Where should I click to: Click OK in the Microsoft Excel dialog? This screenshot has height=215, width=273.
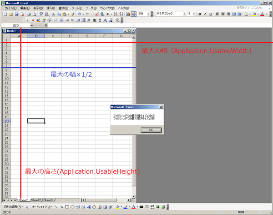click(151, 130)
